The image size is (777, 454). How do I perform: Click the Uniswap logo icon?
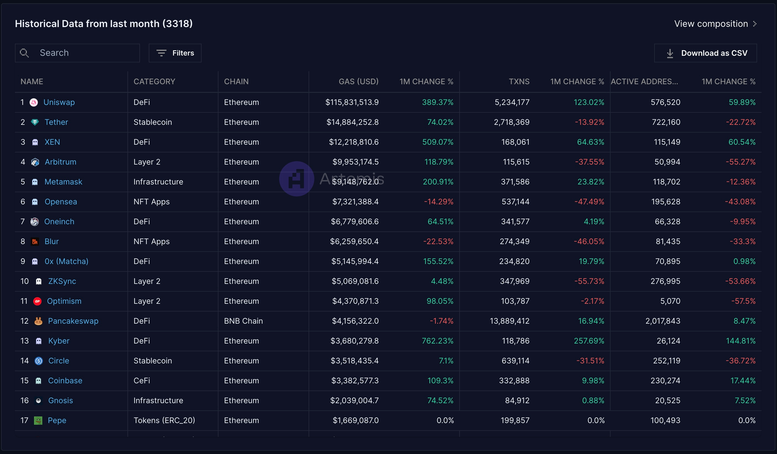click(34, 102)
